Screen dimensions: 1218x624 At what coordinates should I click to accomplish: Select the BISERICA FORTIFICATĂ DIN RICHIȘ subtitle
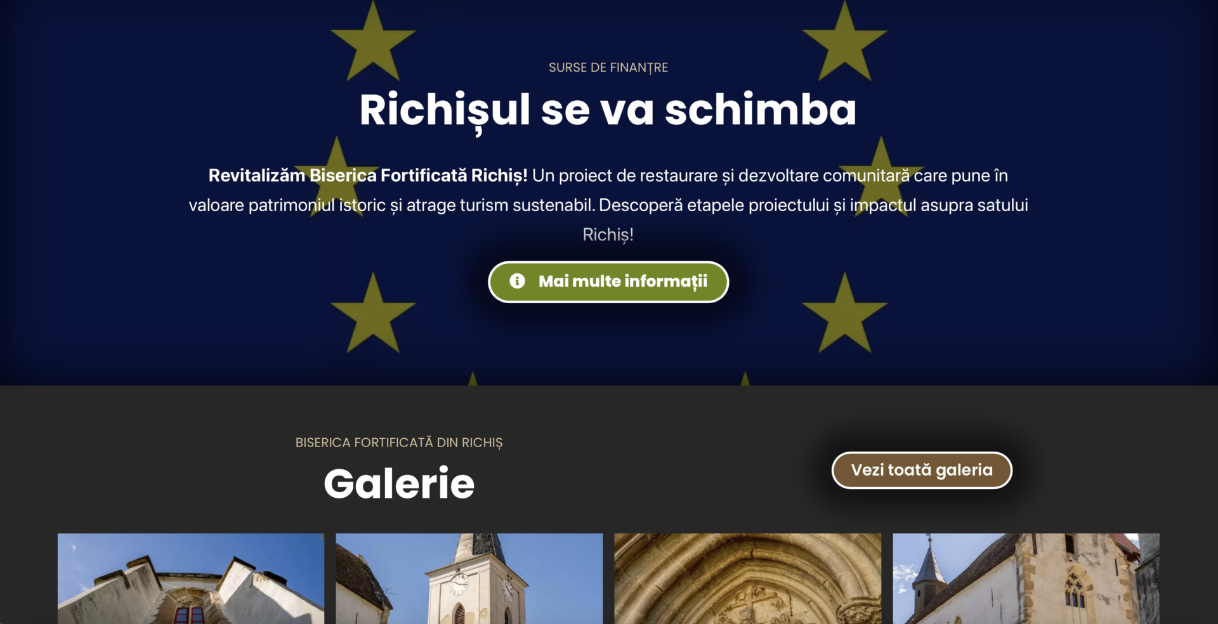(399, 443)
